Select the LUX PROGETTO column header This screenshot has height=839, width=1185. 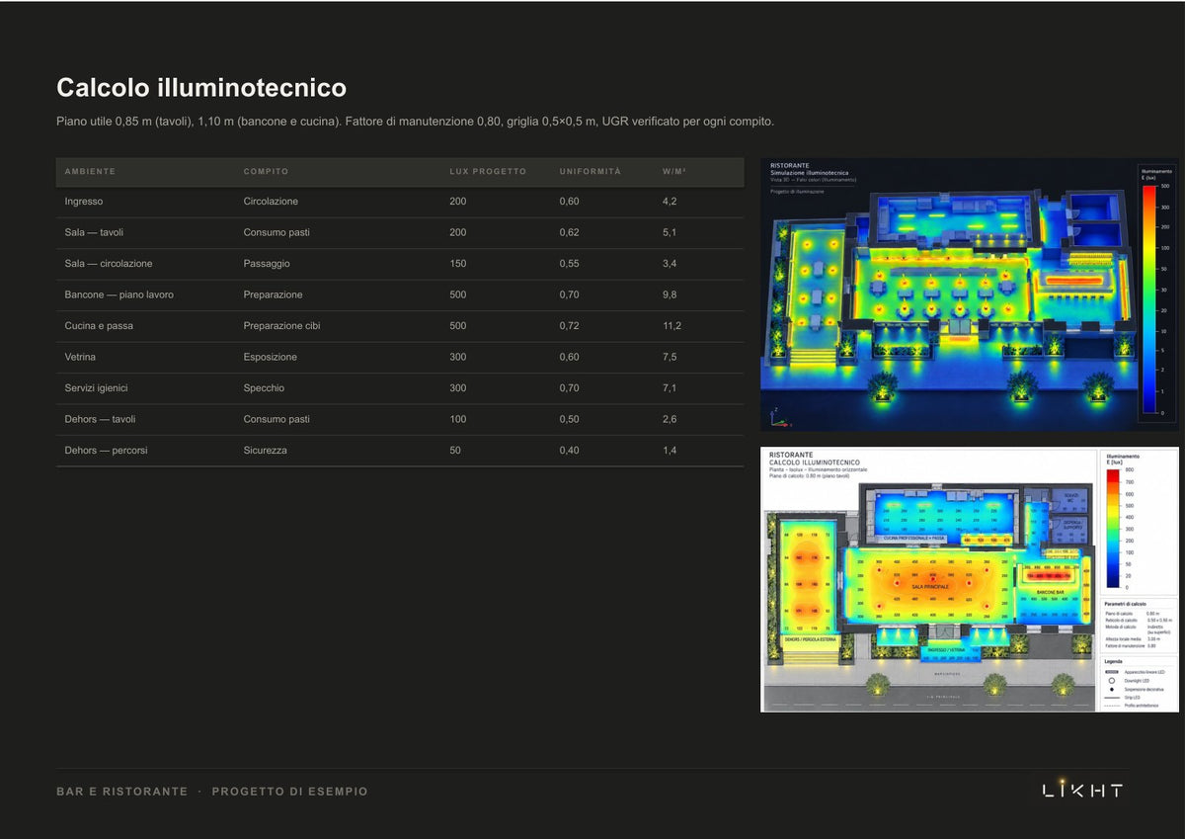[x=488, y=172]
